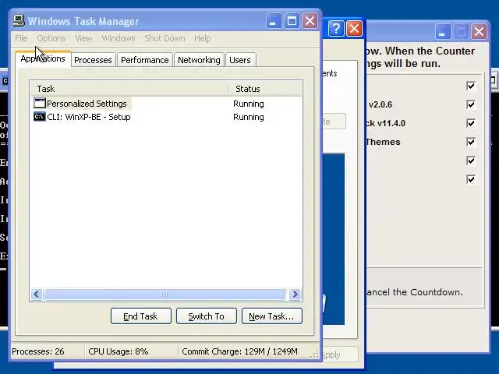This screenshot has height=374, width=499.
Task: Open the Shut Down menu
Action: pyautogui.click(x=165, y=38)
